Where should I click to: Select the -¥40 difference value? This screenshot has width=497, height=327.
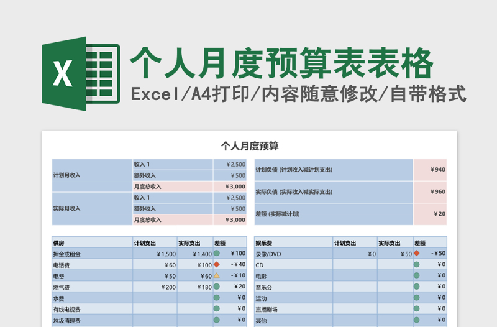pos(238,264)
